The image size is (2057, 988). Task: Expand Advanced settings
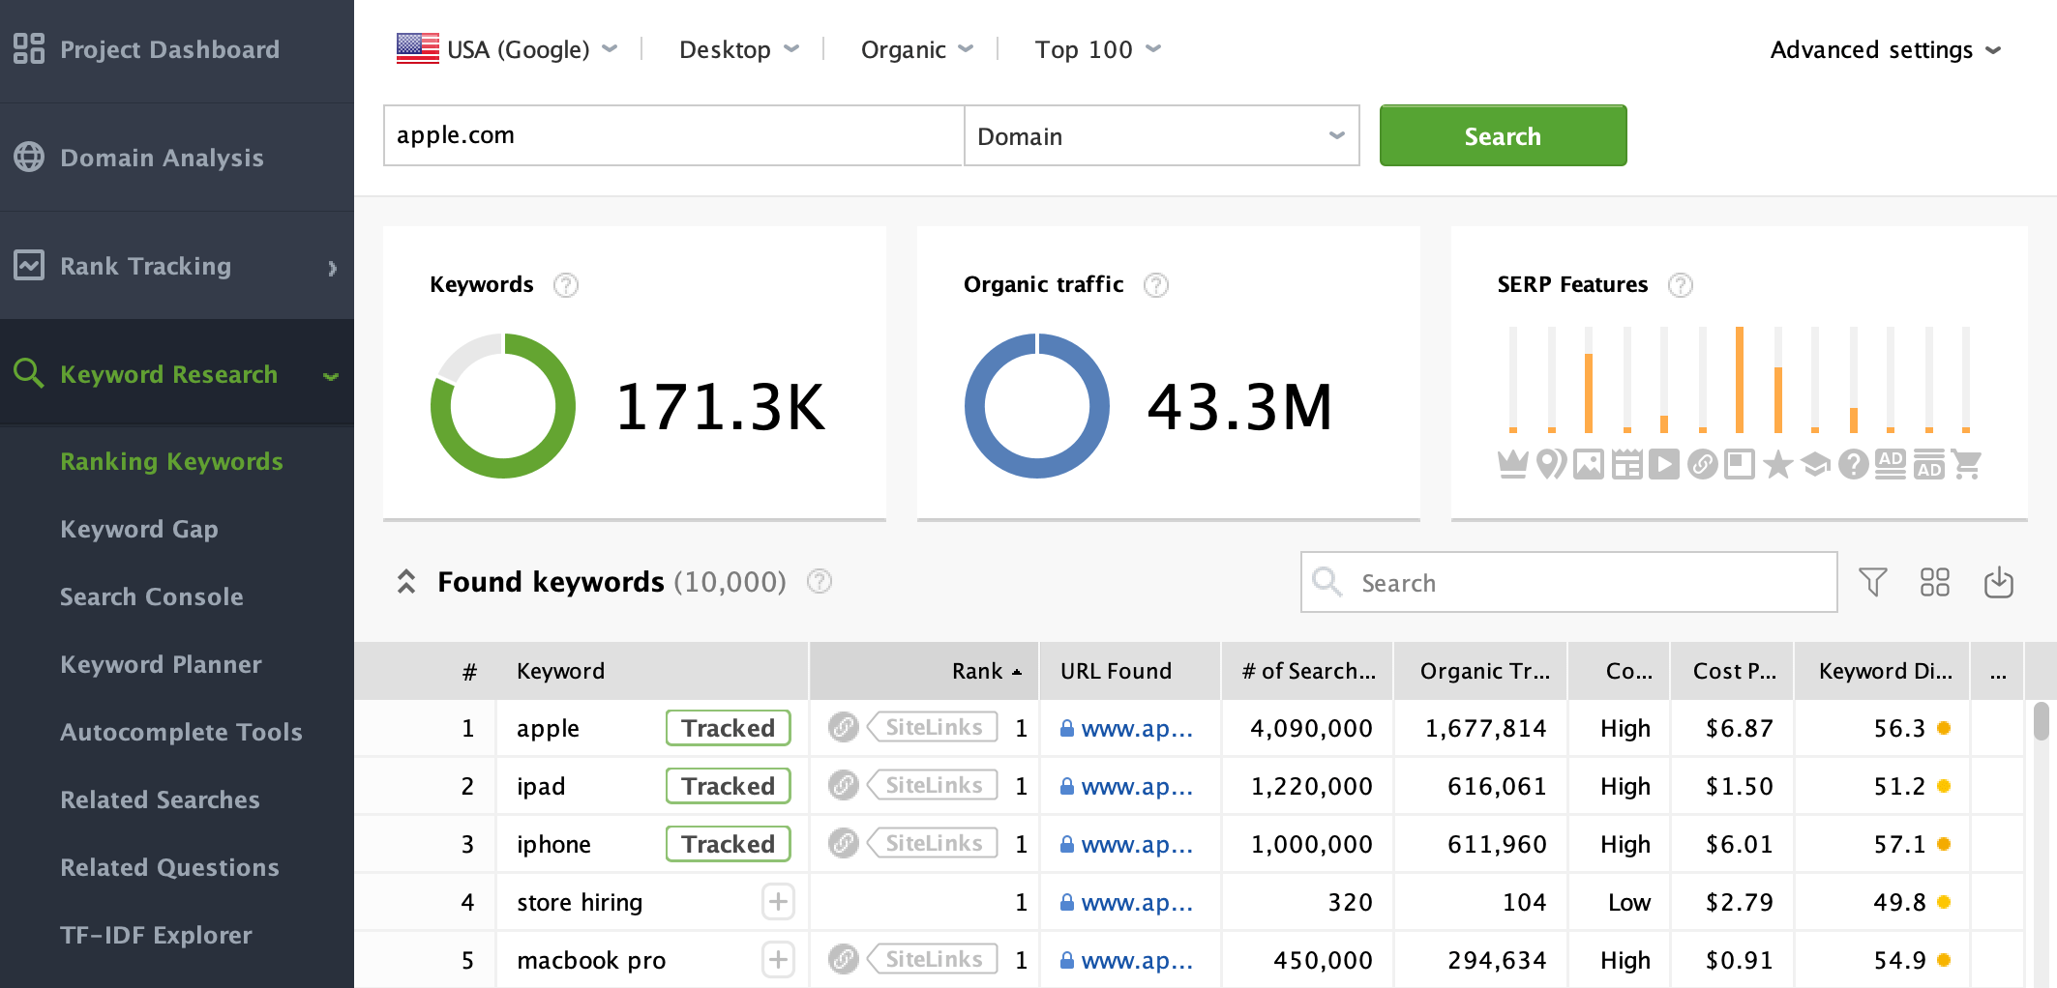pyautogui.click(x=1885, y=49)
